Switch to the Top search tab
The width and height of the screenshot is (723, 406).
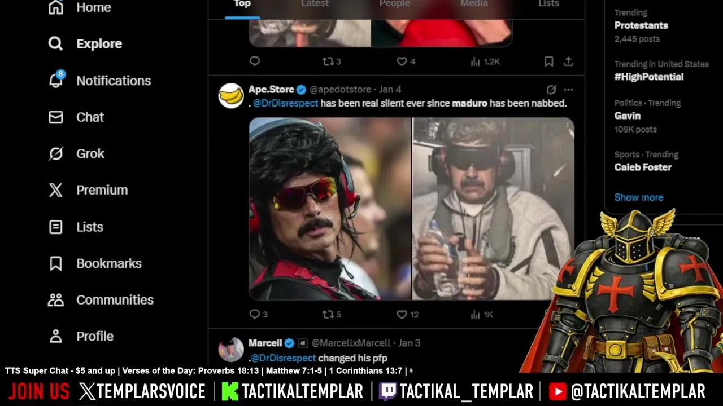click(x=242, y=5)
